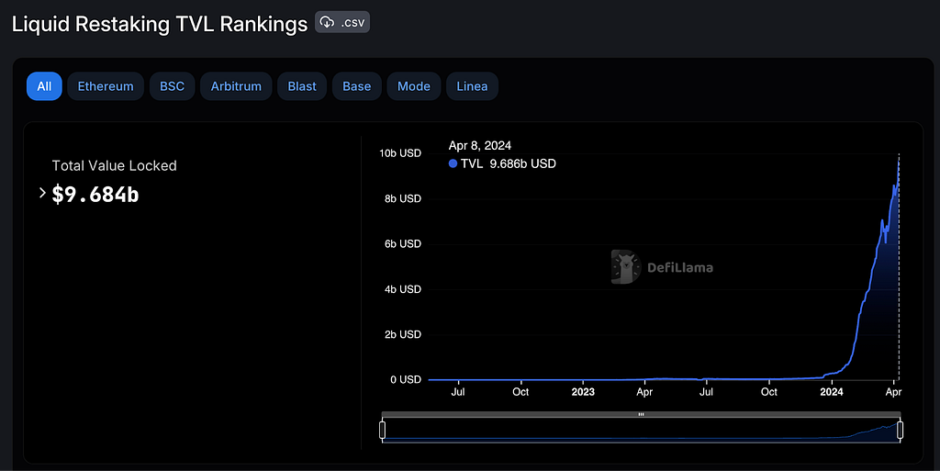Click the 2024 x-axis label
This screenshot has height=471, width=940.
[832, 392]
